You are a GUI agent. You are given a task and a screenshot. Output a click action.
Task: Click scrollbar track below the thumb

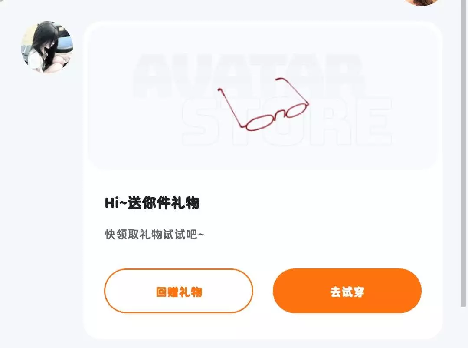(x=463, y=328)
